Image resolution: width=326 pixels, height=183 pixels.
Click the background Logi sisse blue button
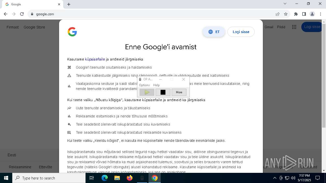coord(312,27)
